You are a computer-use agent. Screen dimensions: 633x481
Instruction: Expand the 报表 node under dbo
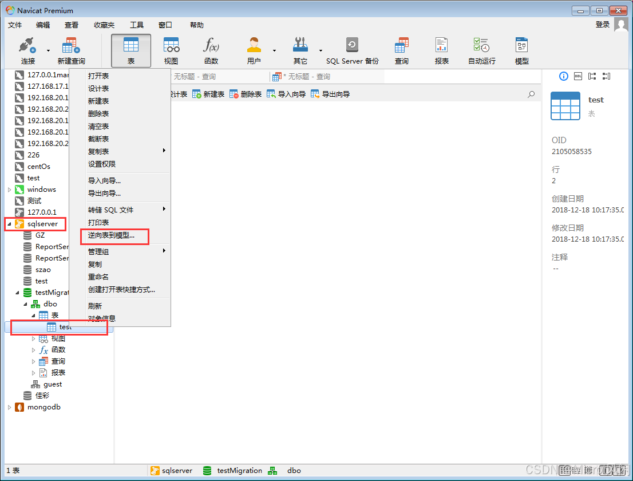pos(34,373)
